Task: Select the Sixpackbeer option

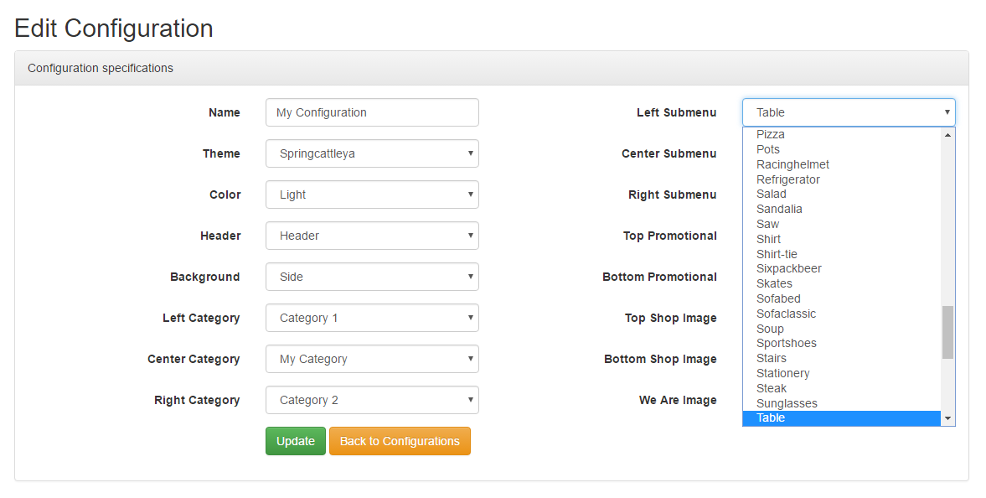Action: point(841,268)
